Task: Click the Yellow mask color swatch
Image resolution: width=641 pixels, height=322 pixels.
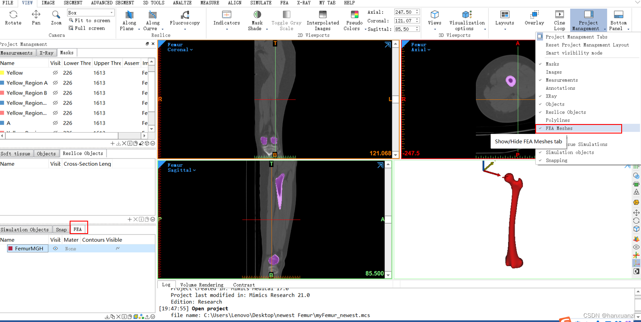Action: point(2,73)
